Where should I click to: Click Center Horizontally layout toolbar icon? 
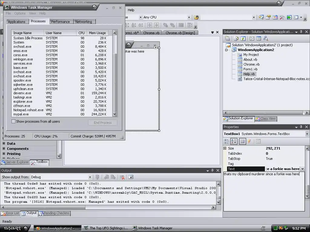tap(150, 25)
